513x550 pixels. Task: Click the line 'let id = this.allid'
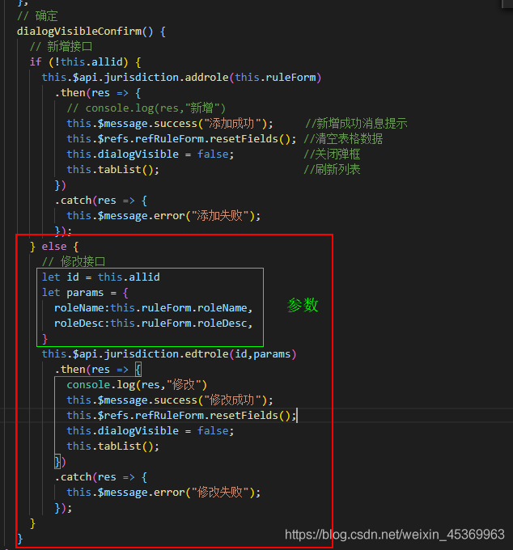click(101, 277)
